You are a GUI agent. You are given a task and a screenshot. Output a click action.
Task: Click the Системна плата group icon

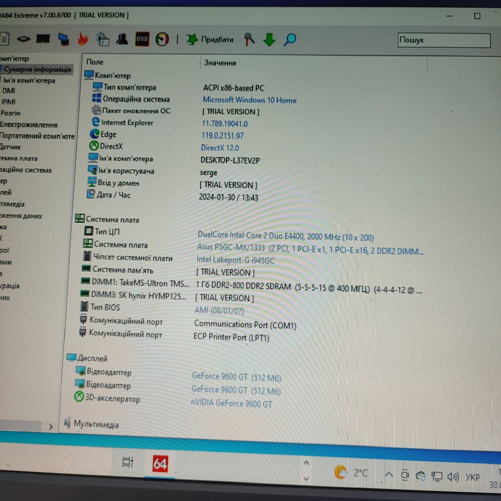pyautogui.click(x=80, y=218)
